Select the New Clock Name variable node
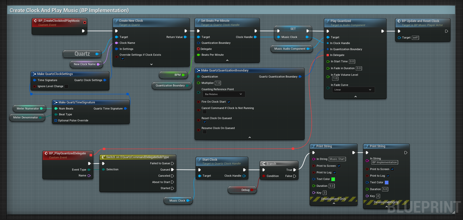 click(86, 64)
